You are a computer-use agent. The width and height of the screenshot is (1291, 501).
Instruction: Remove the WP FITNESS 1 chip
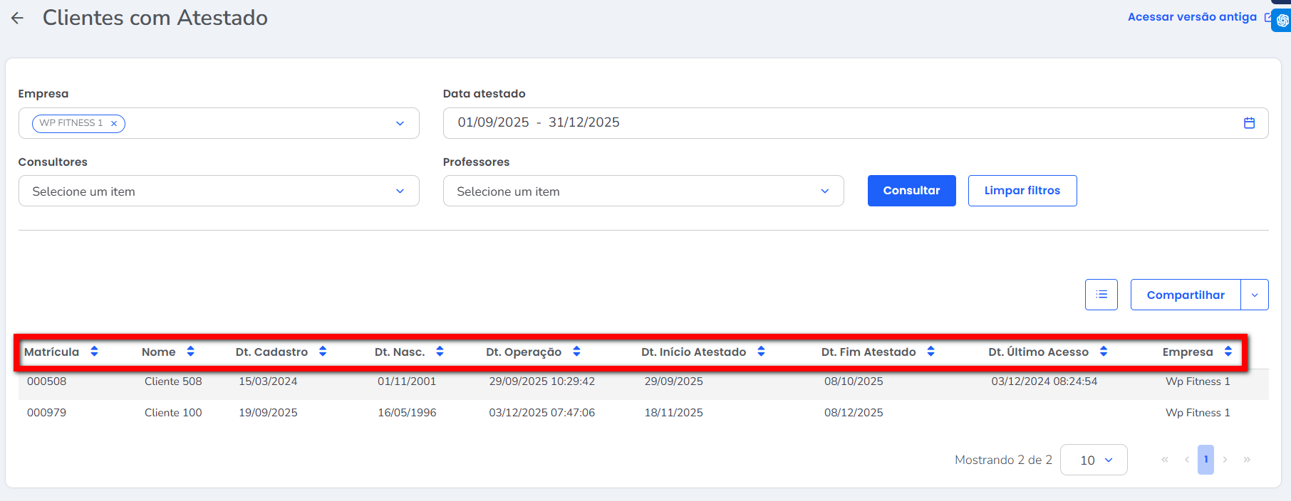114,123
